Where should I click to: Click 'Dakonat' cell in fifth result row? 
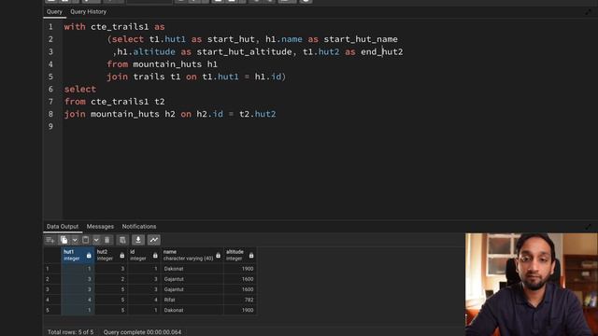point(192,310)
